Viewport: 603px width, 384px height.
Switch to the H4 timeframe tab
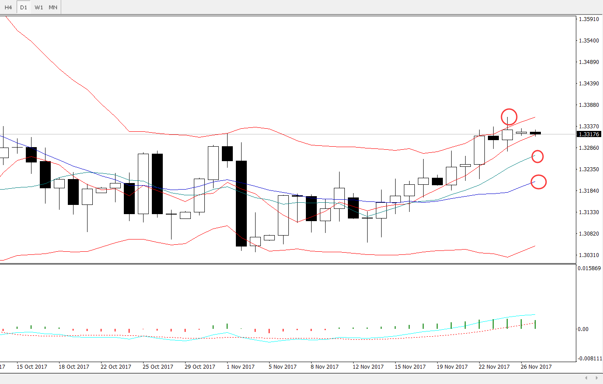pyautogui.click(x=8, y=7)
